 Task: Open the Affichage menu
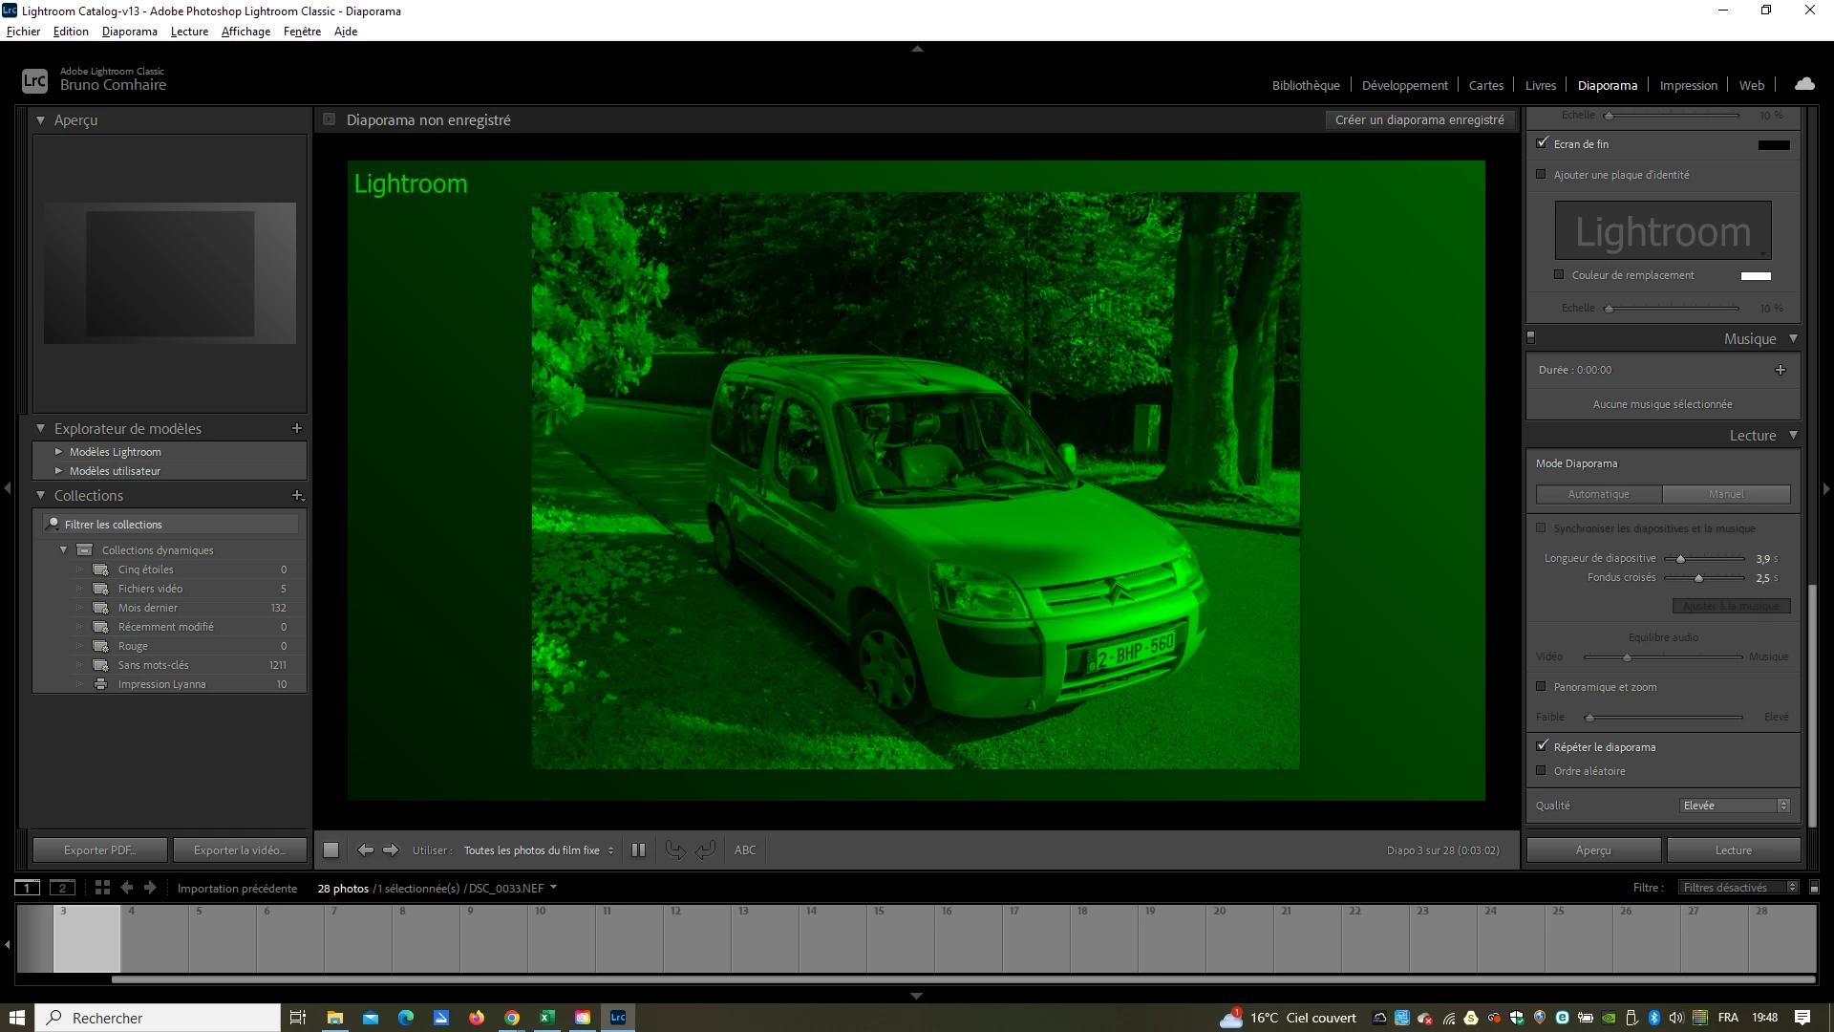tap(245, 32)
